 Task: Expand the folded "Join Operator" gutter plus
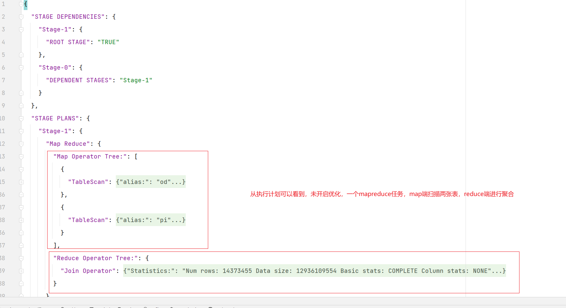click(x=21, y=271)
